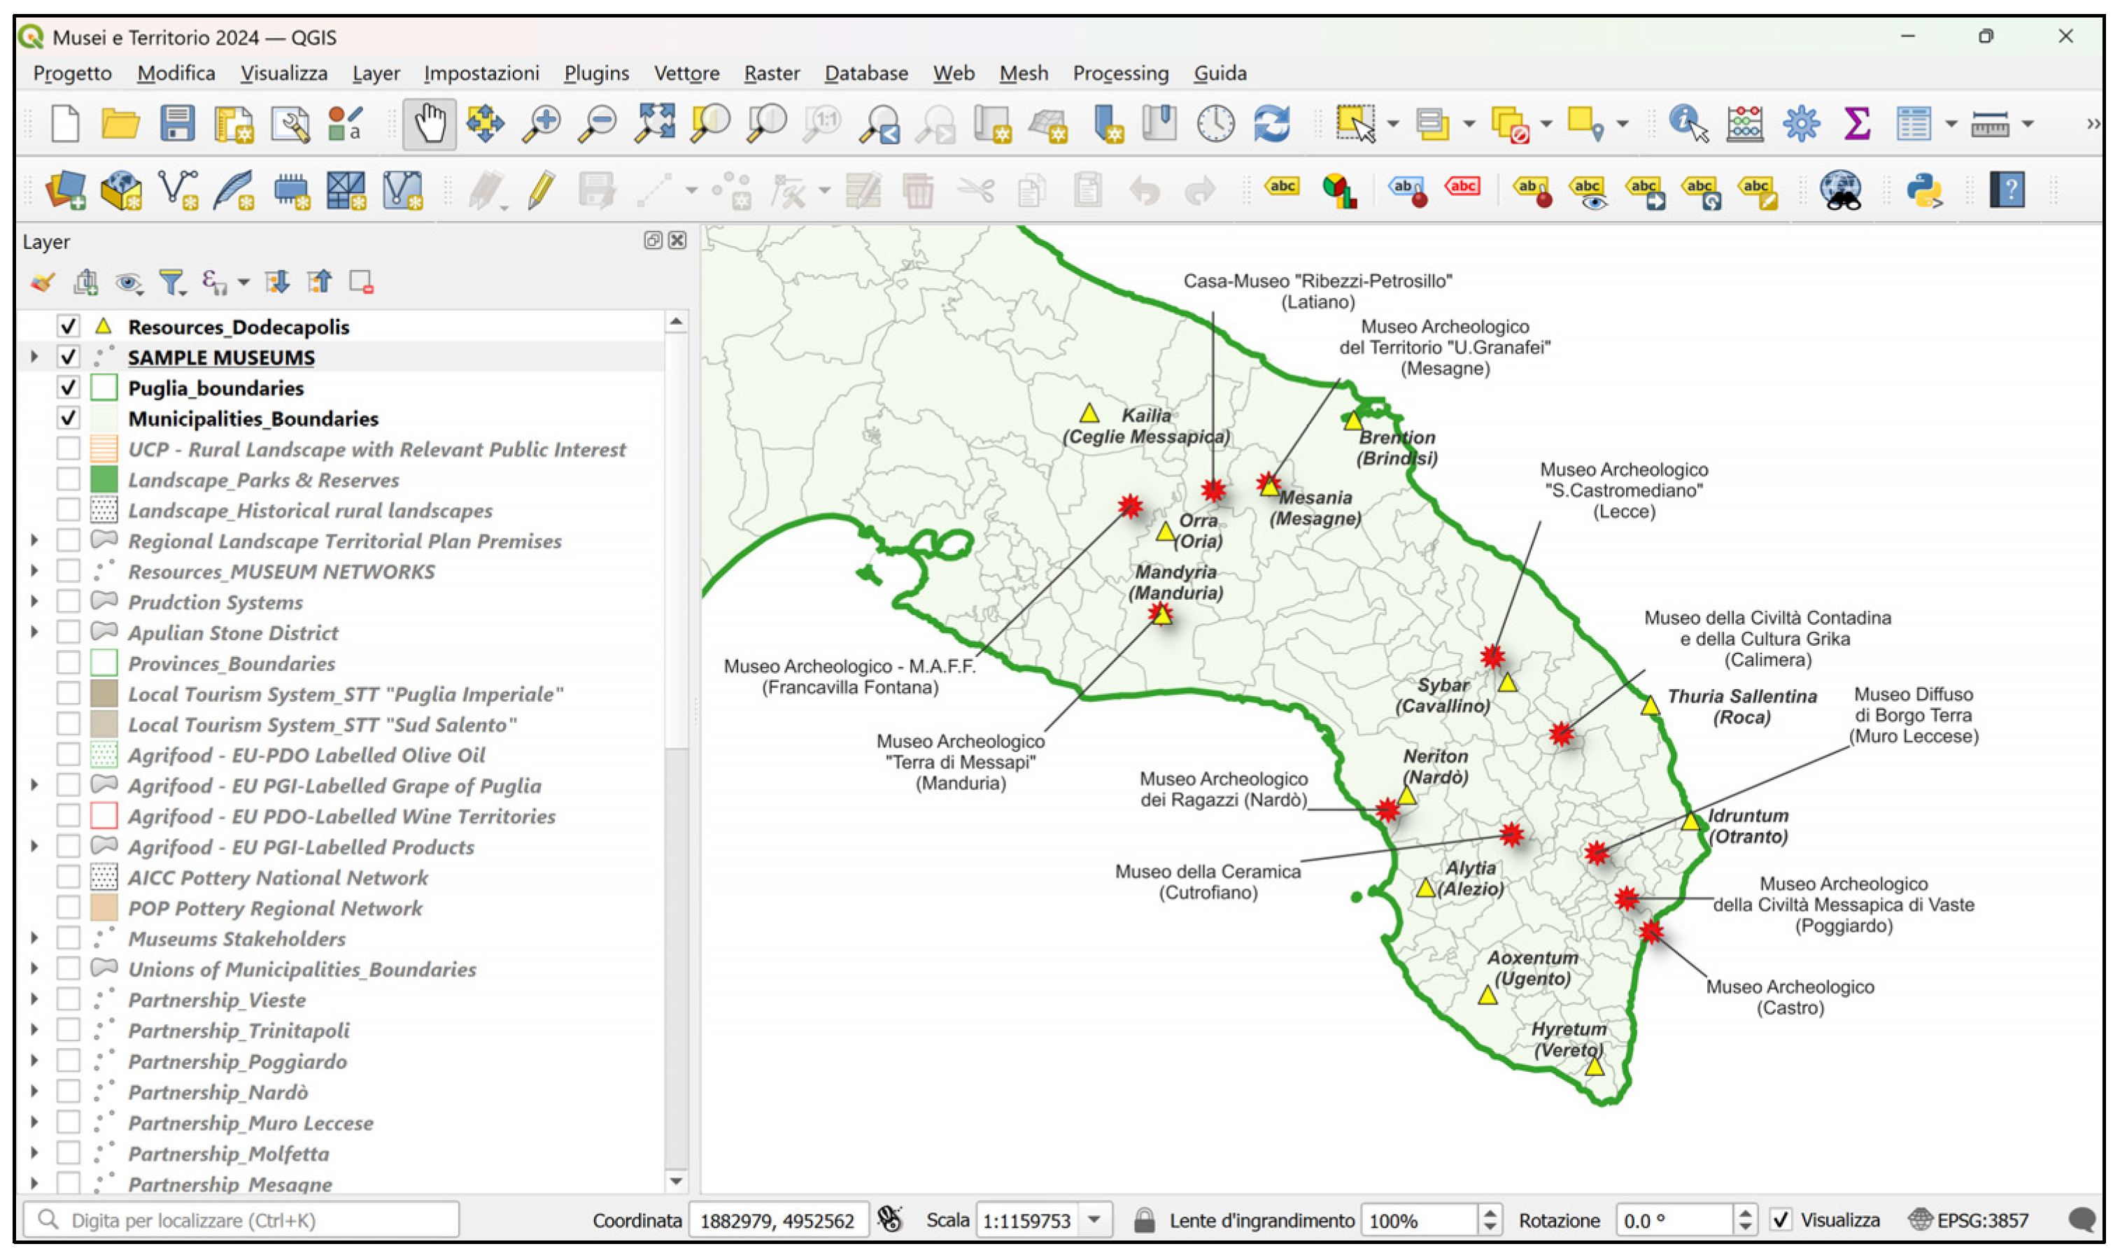Click the Toggle Editing pencil icon
2120x1258 pixels.
point(541,190)
